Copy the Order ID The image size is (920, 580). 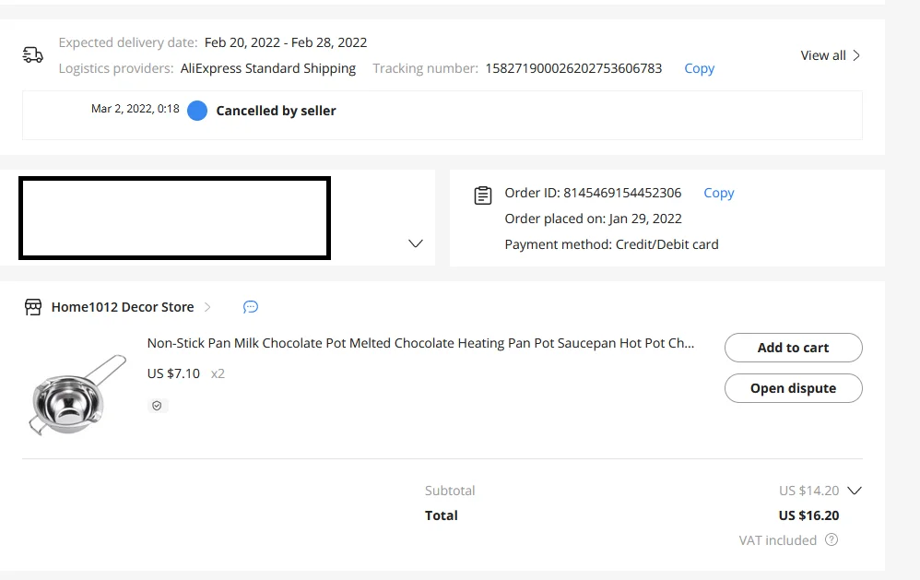pyautogui.click(x=718, y=193)
